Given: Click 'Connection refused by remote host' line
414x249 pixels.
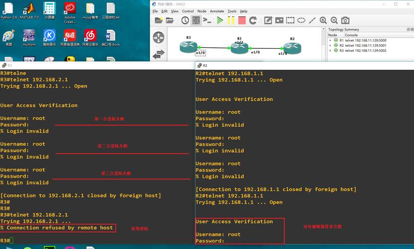Looking at the screenshot, I should pos(56,228).
